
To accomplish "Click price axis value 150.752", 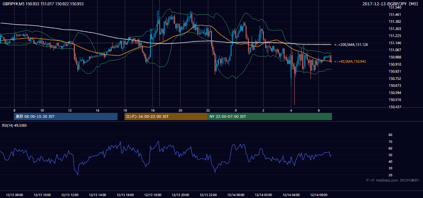I will coord(395,79).
